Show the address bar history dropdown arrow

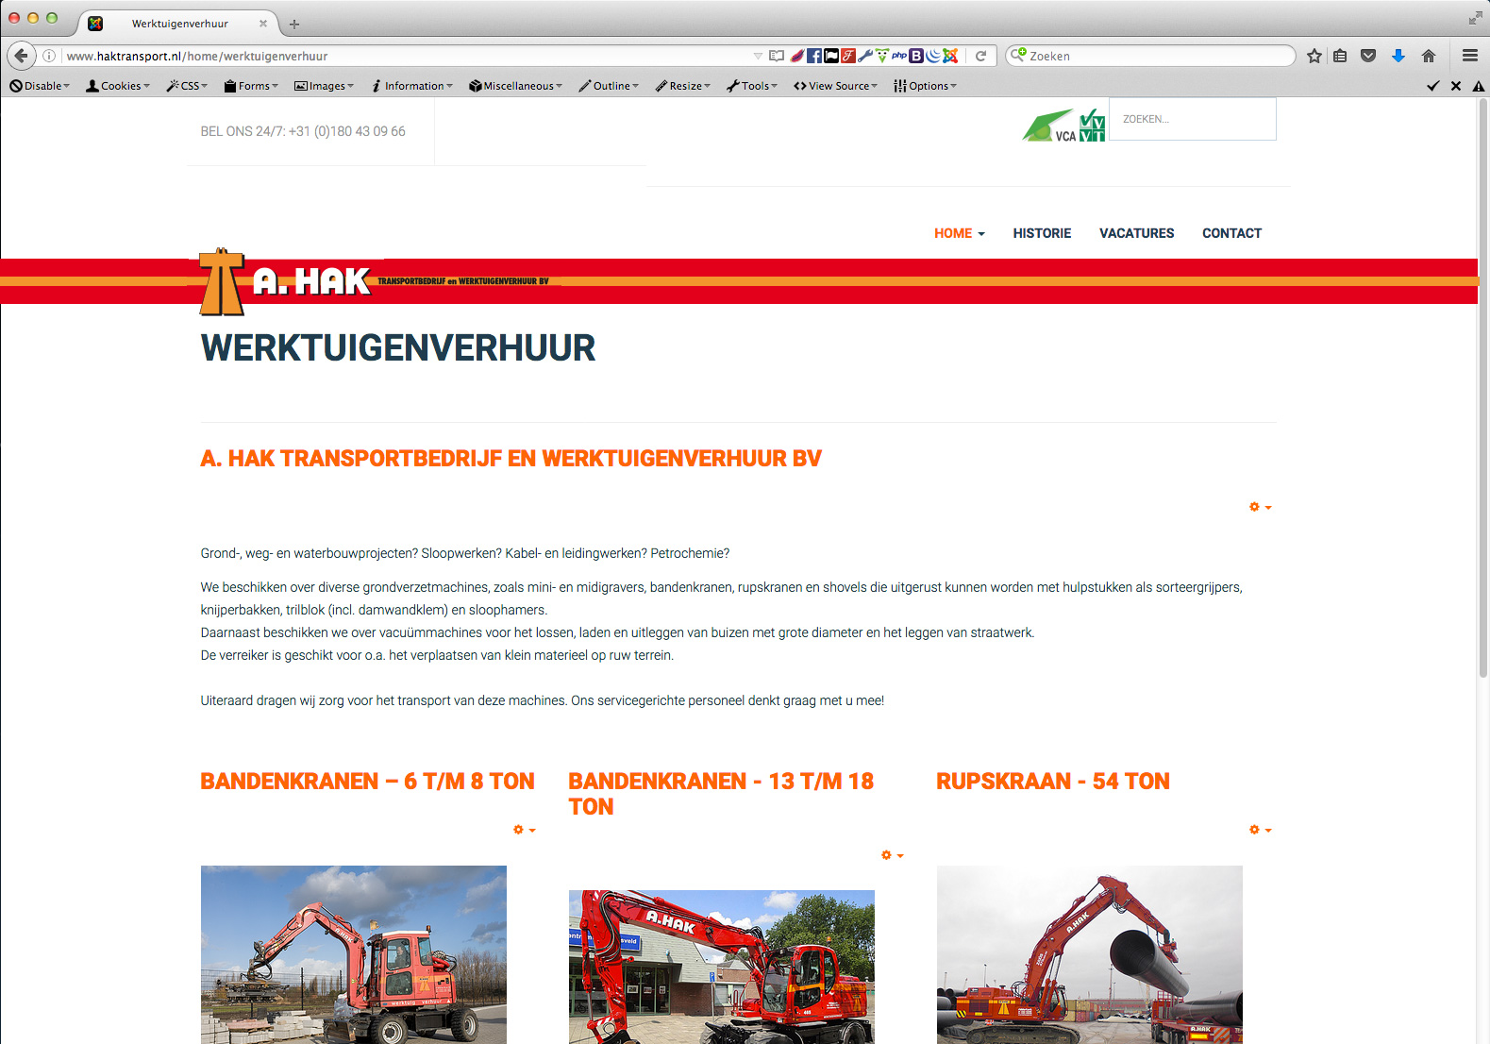pyautogui.click(x=758, y=56)
